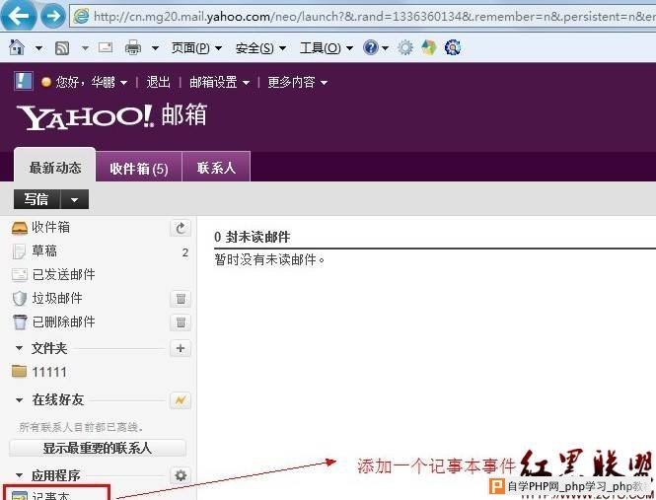Open the 垃圾邮件 spam folder
Viewport: 656px width, 500px height.
click(x=57, y=299)
